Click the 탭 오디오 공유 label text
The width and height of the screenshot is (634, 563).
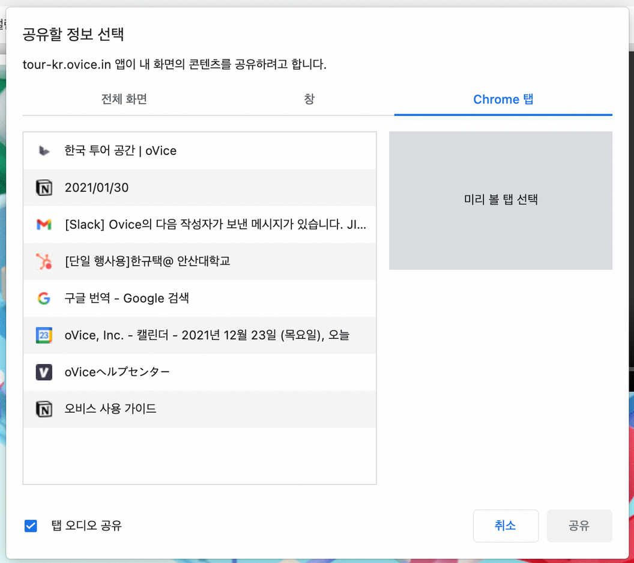point(86,526)
